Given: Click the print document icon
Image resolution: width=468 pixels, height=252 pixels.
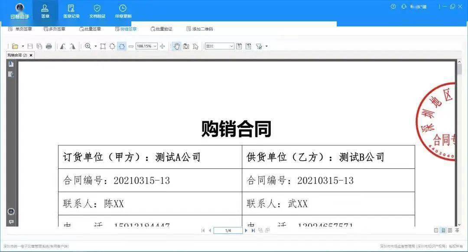Looking at the screenshot, I should point(48,46).
